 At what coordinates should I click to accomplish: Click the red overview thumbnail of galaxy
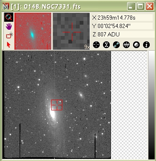coord(33,31)
